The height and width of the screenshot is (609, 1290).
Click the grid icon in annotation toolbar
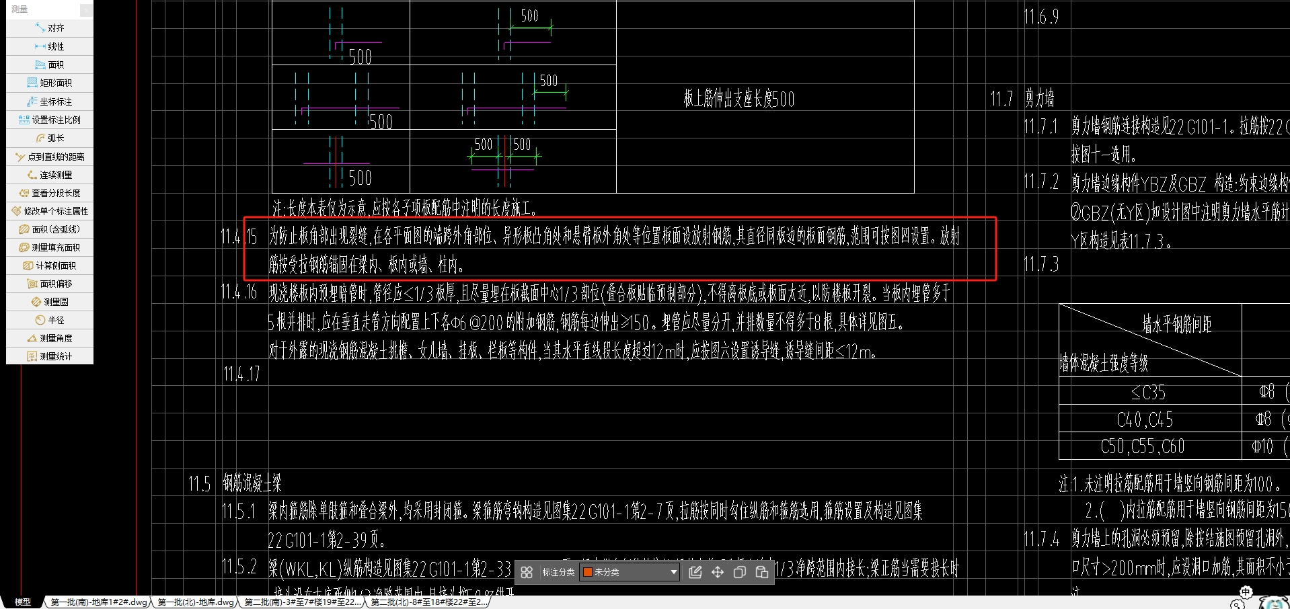tap(527, 572)
